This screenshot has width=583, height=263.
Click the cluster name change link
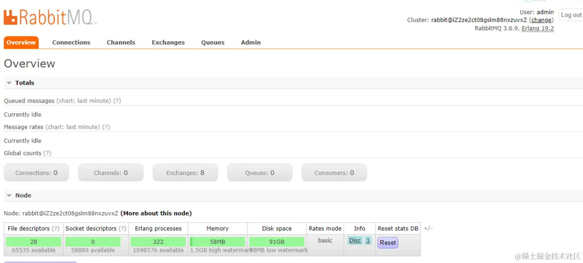pos(541,20)
